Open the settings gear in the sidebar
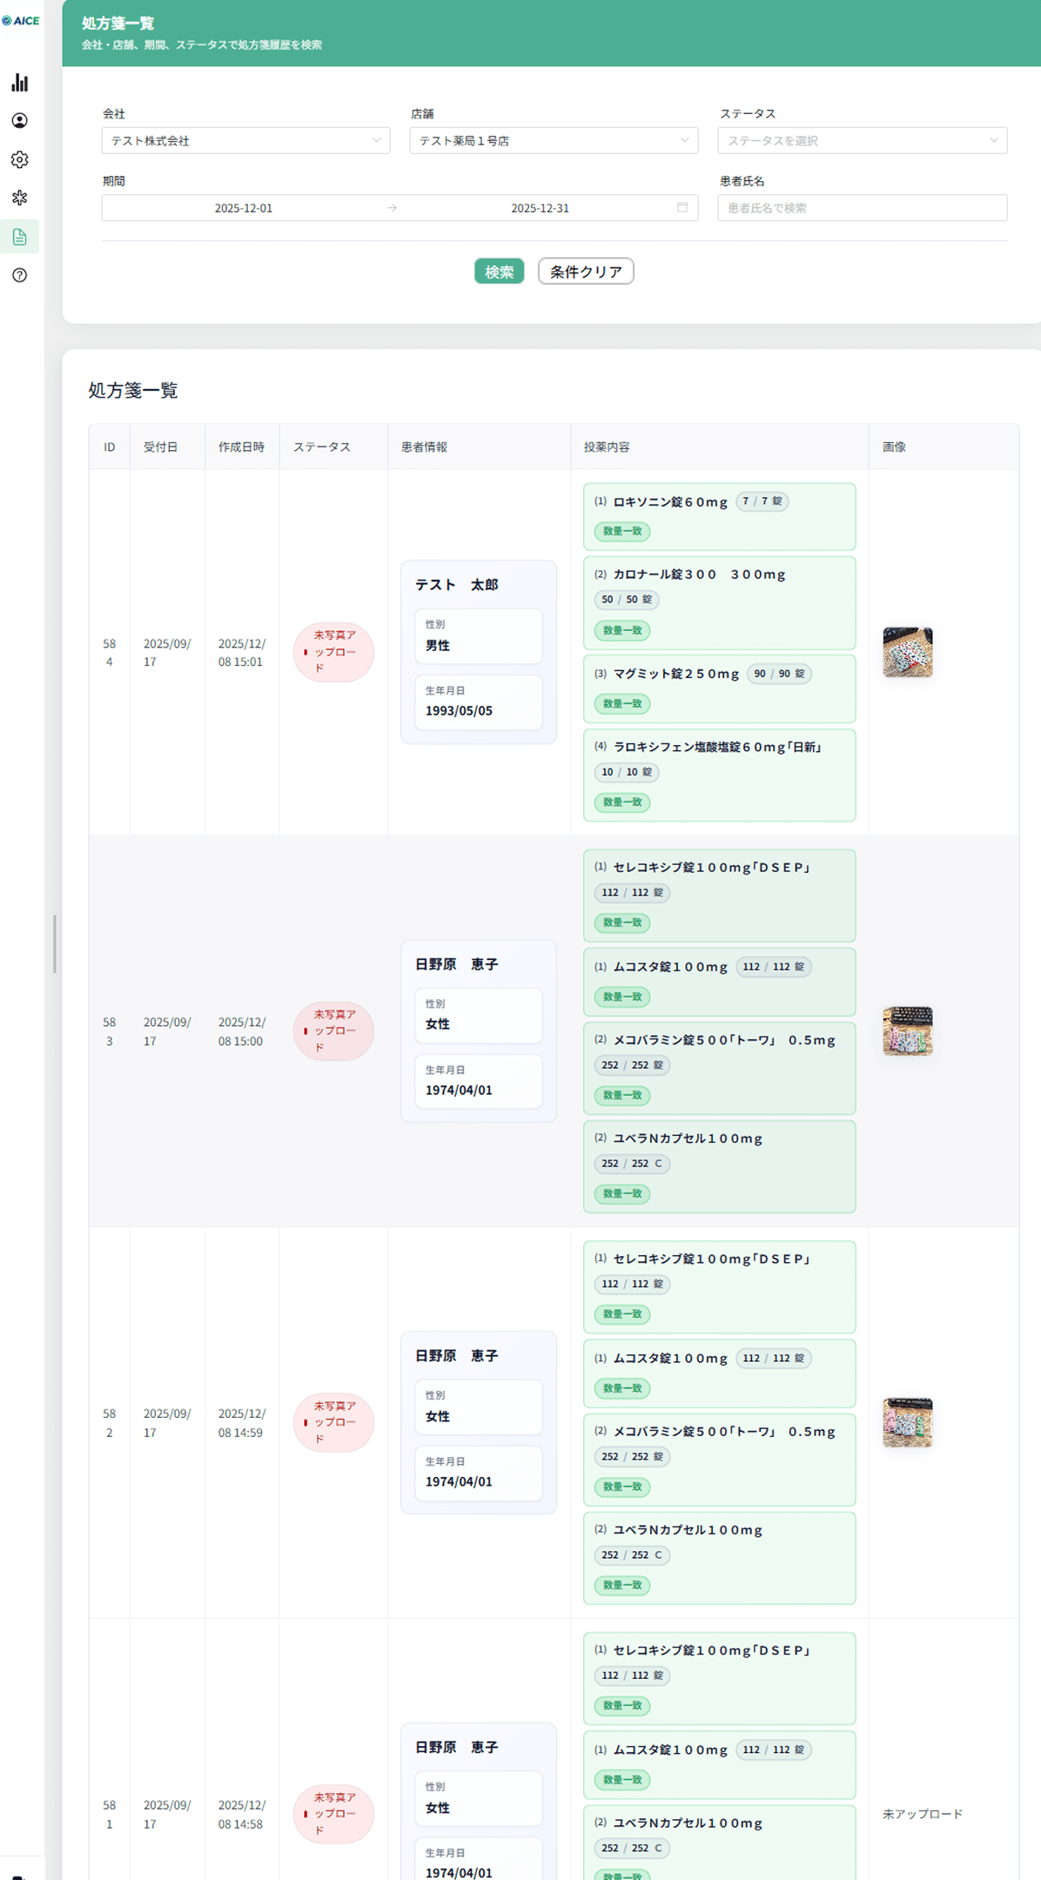 pyautogui.click(x=20, y=159)
